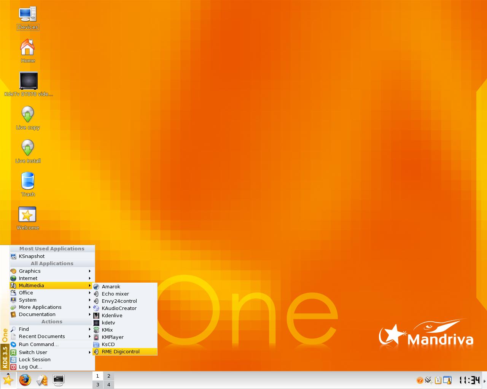This screenshot has height=389, width=487.
Task: Launch kdetv from the Multimedia submenu
Action: point(125,323)
